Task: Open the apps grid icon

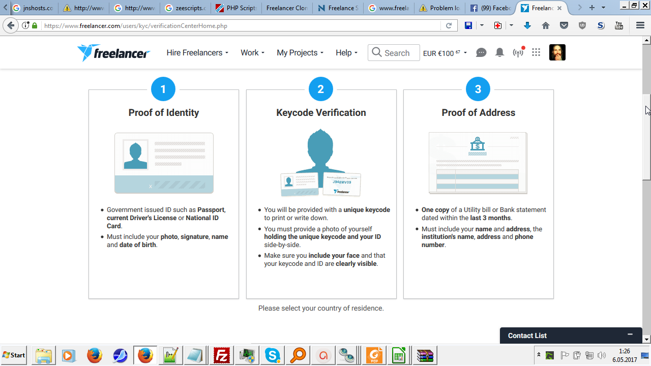Action: coord(536,52)
